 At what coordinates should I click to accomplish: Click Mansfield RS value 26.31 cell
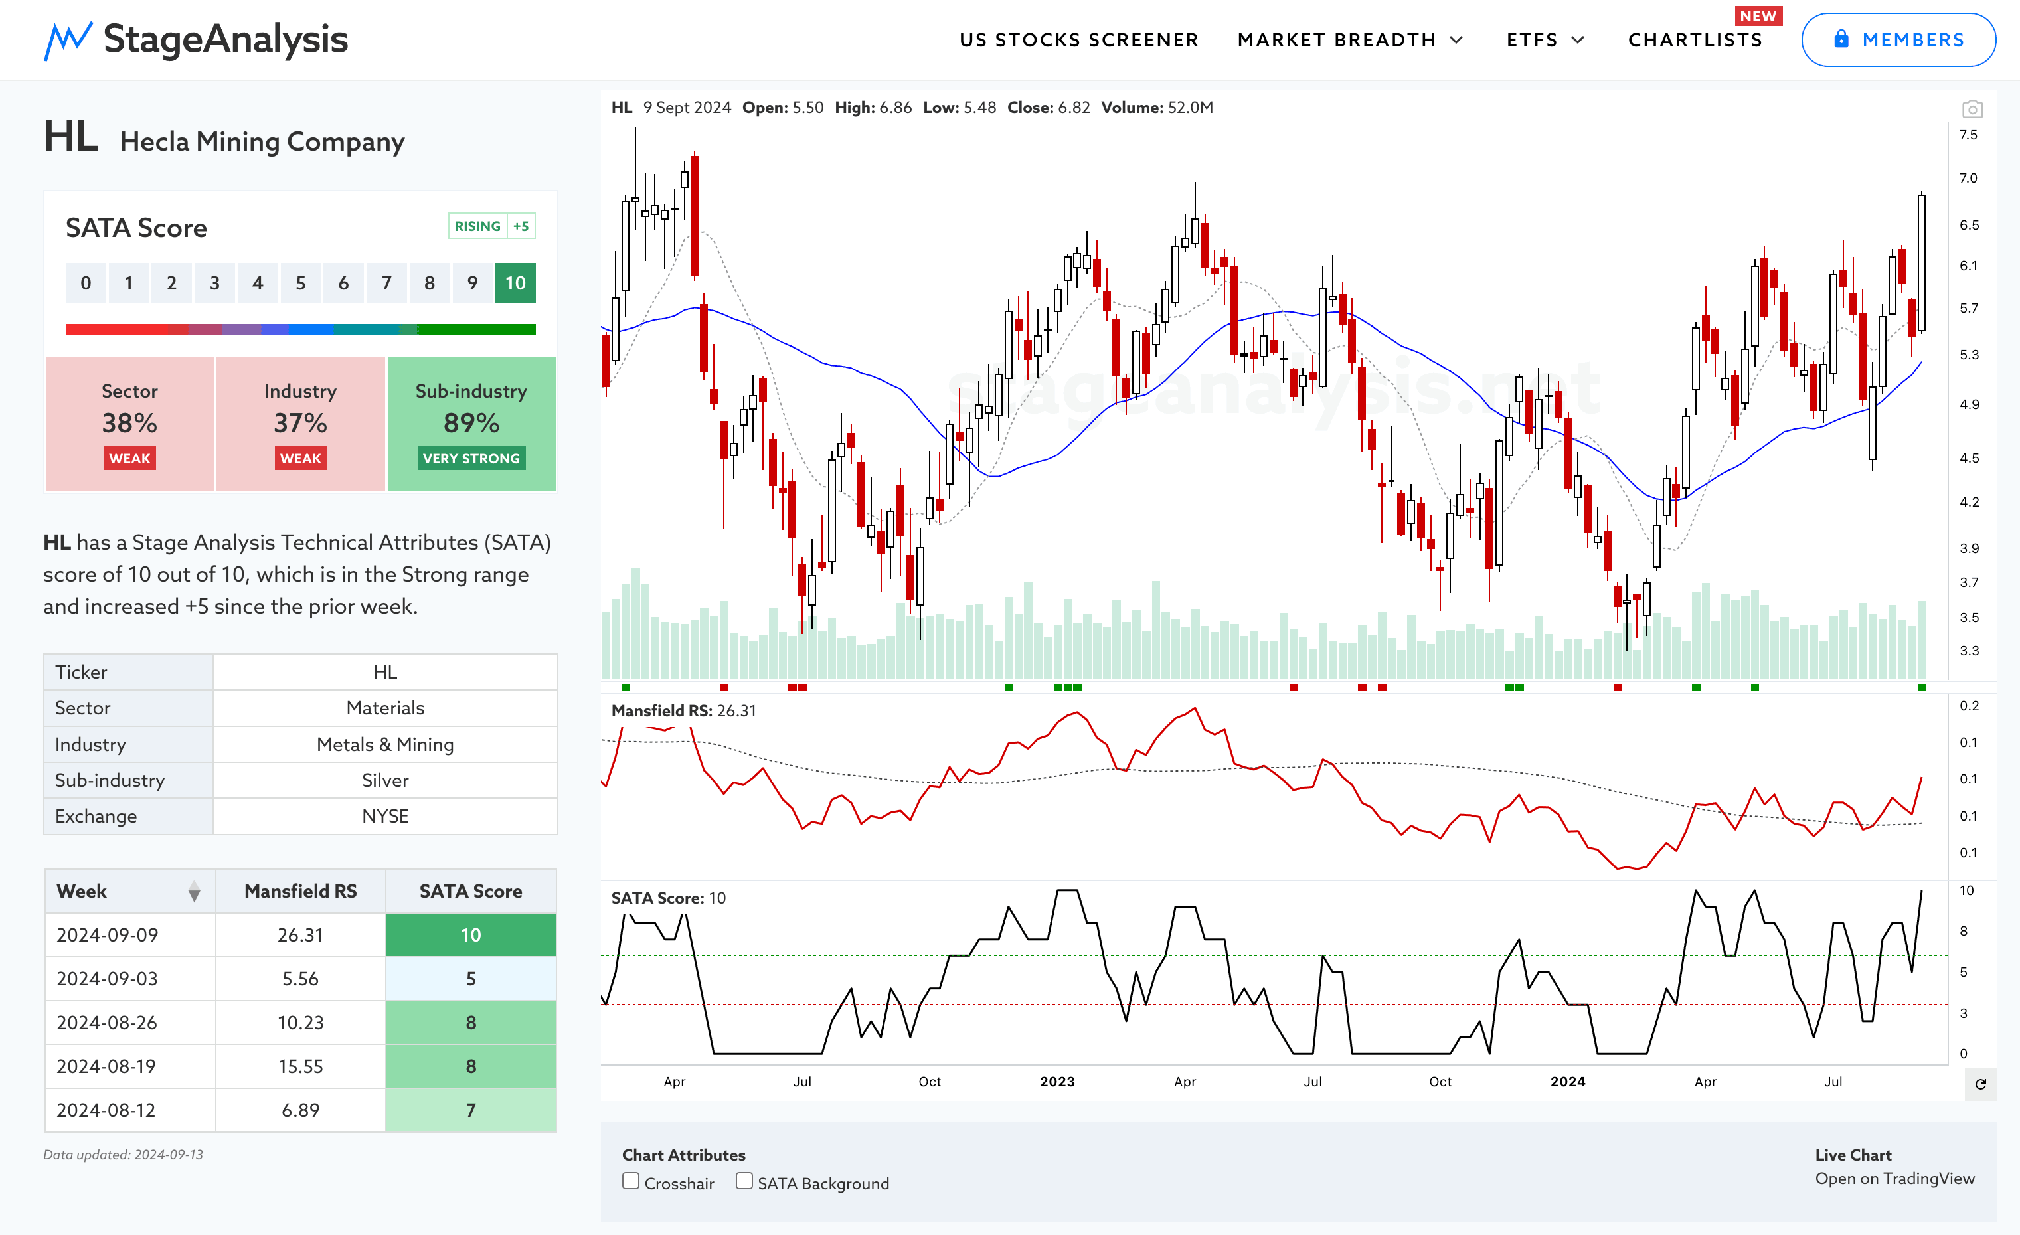(300, 934)
